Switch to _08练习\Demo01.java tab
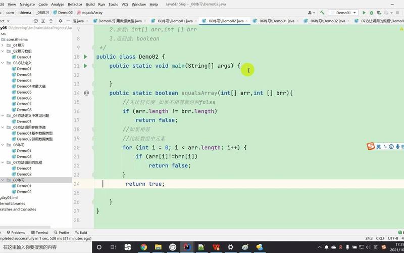Image resolution: width=404 pixels, height=253 pixels. 174,21
